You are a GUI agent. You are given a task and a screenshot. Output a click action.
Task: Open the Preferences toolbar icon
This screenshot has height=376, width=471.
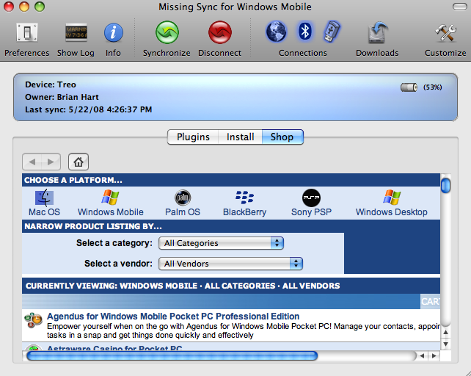26,34
